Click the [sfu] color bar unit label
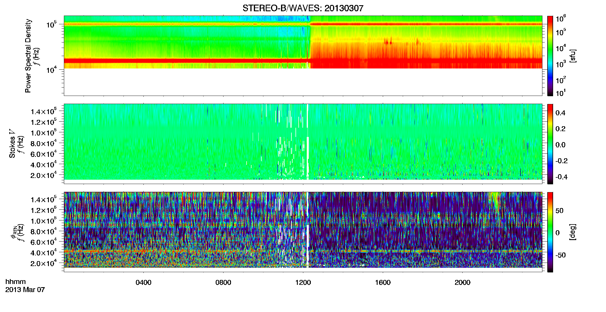606x312 pixels. 572,56
